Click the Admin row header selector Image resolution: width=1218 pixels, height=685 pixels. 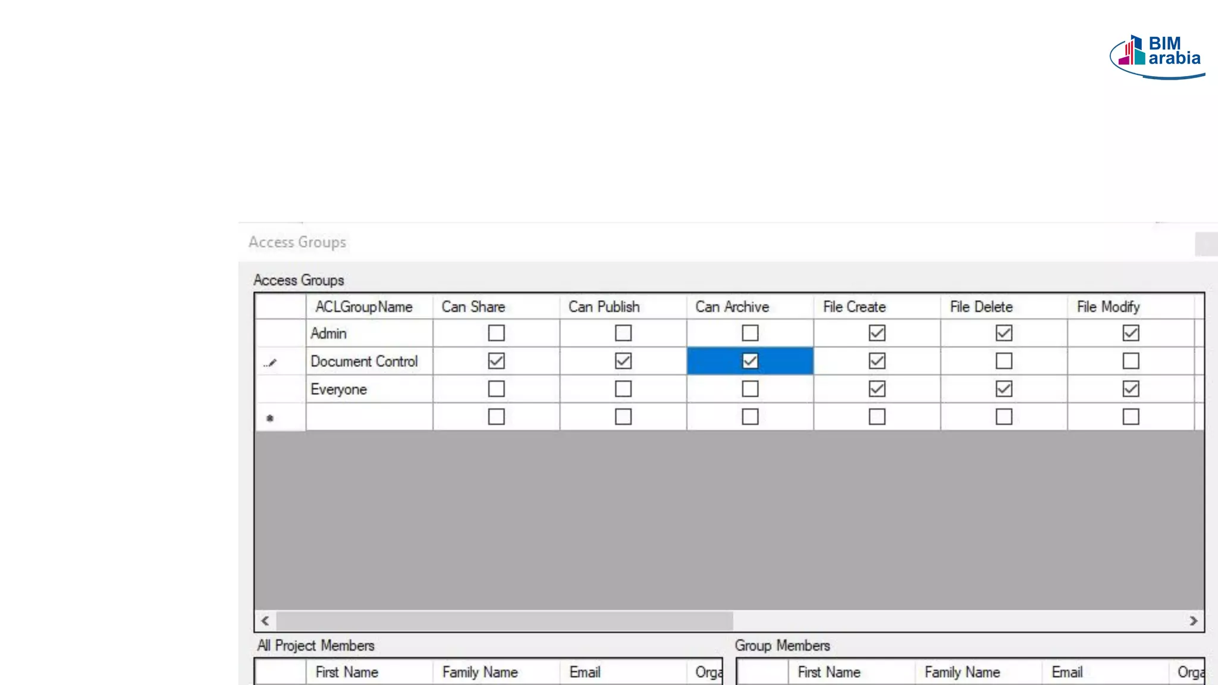(280, 334)
